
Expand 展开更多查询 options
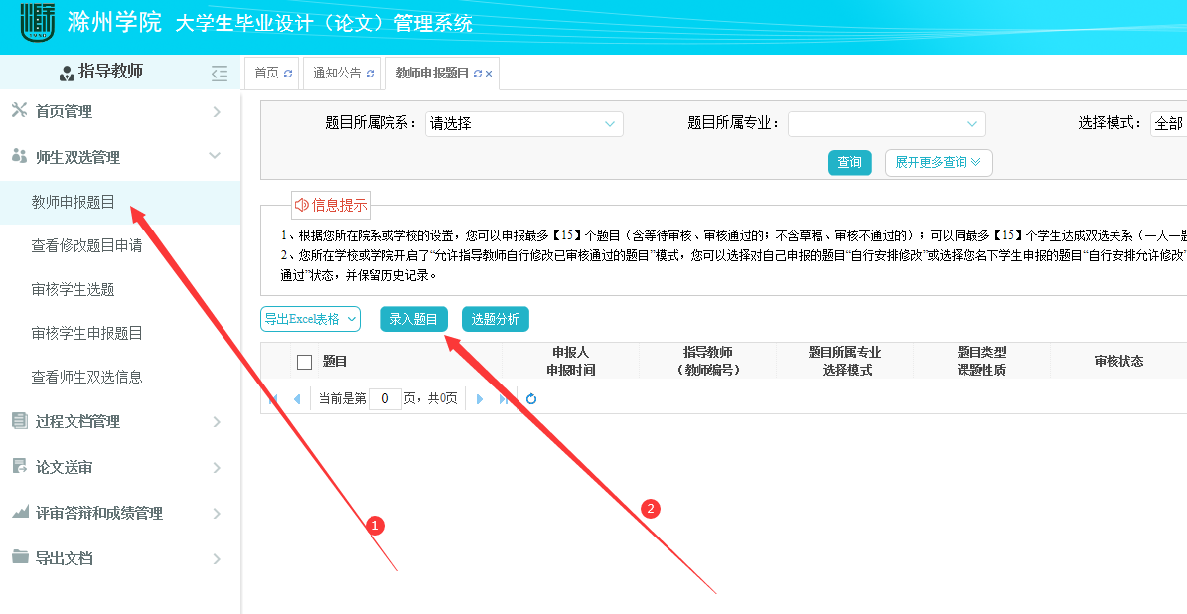pos(938,163)
